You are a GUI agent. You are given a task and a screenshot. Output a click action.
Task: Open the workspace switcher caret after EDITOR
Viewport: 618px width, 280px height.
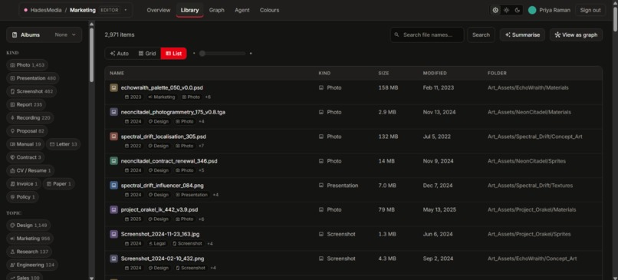pos(126,10)
